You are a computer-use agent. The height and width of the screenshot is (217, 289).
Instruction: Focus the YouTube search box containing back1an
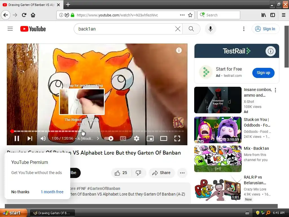pyautogui.click(x=125, y=29)
